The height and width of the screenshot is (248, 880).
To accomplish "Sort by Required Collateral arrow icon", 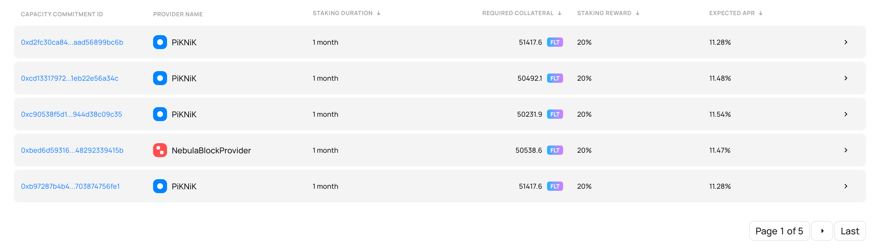I will tap(560, 13).
